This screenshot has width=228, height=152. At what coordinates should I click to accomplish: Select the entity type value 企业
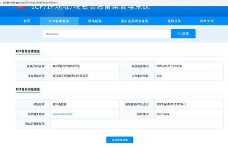click(x=159, y=76)
